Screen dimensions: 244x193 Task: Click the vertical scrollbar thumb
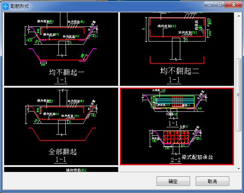[238, 94]
